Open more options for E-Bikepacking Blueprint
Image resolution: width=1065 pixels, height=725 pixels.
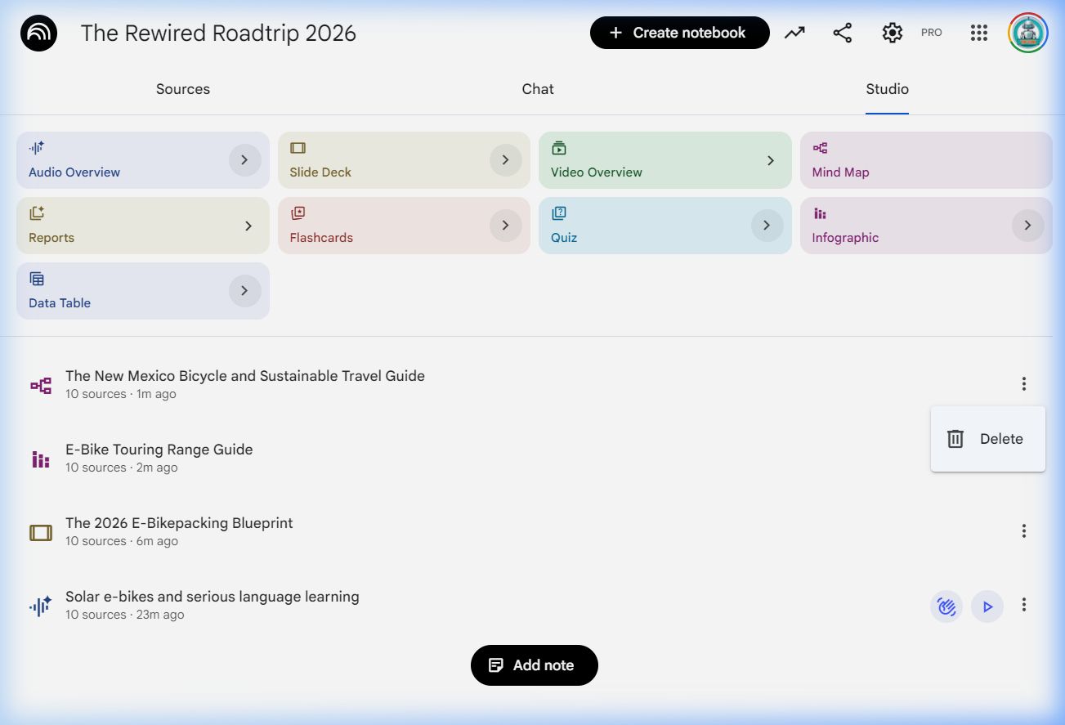click(x=1023, y=531)
